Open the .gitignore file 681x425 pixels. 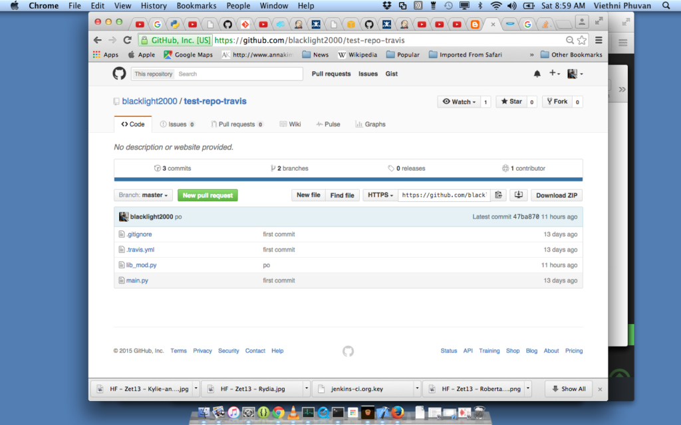click(139, 234)
